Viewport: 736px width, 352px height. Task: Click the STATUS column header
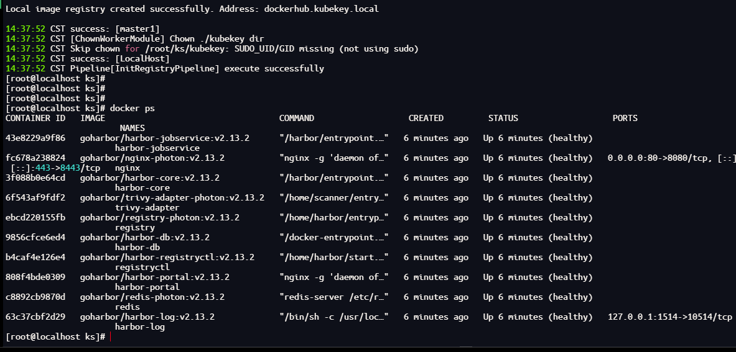[x=503, y=118]
